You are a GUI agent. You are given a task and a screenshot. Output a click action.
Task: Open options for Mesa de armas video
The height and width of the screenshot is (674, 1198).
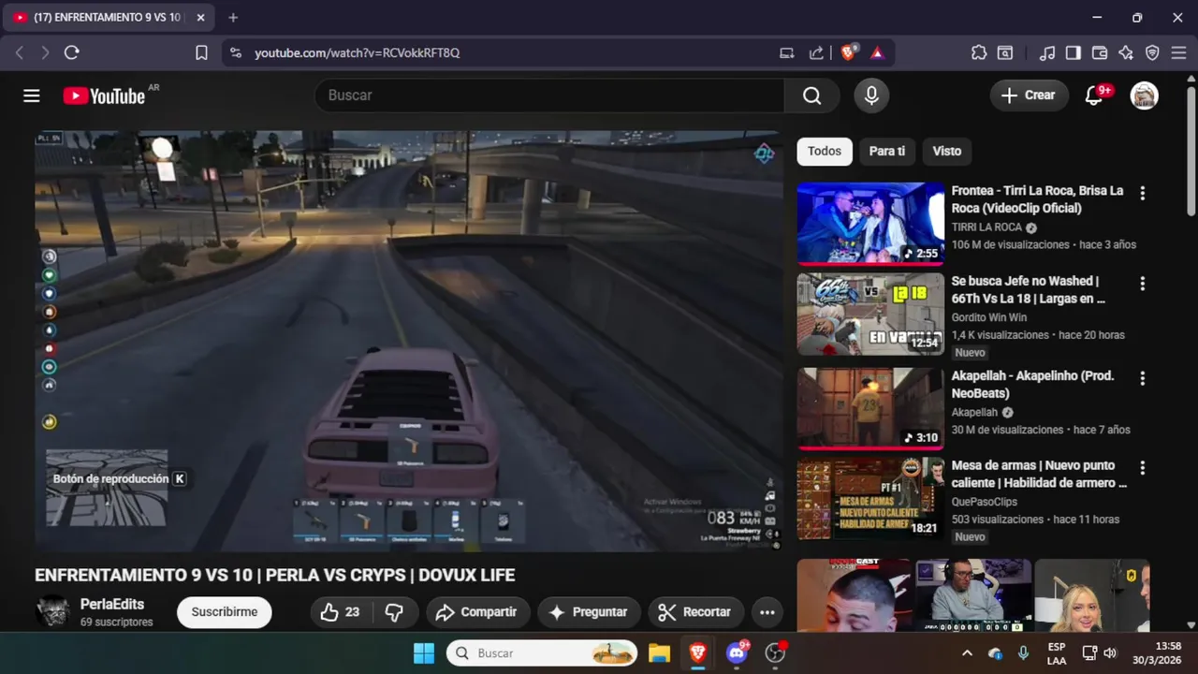(x=1142, y=467)
